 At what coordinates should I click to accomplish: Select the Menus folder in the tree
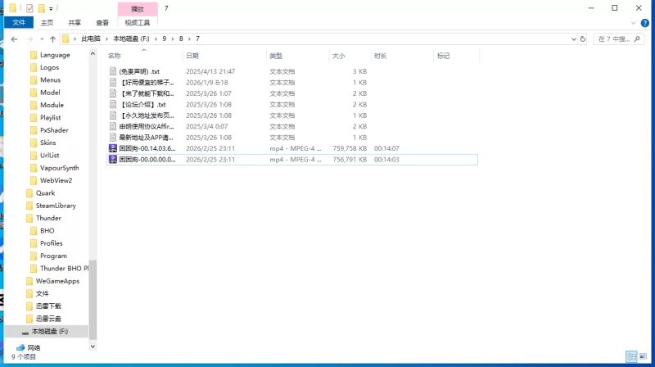[x=50, y=79]
